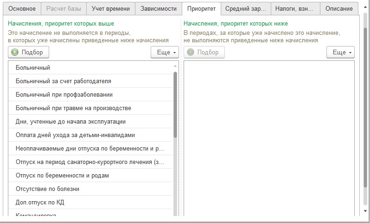Click the form scrollbar's down arrow
The height and width of the screenshot is (223, 370).
coord(365,211)
